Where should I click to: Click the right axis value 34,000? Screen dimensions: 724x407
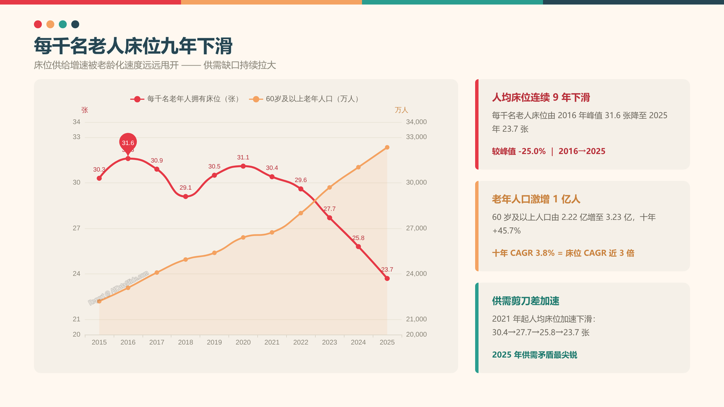click(417, 122)
